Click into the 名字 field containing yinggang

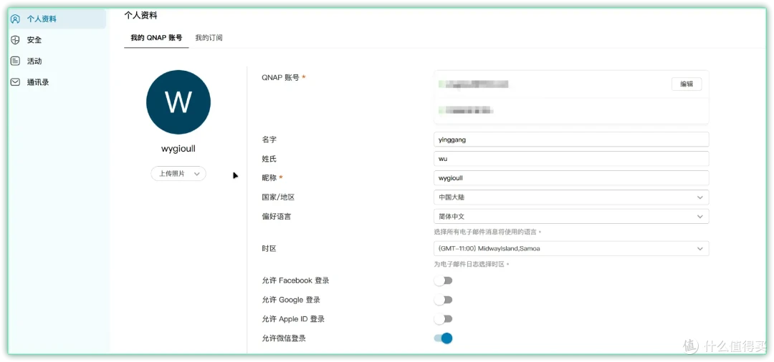point(571,140)
